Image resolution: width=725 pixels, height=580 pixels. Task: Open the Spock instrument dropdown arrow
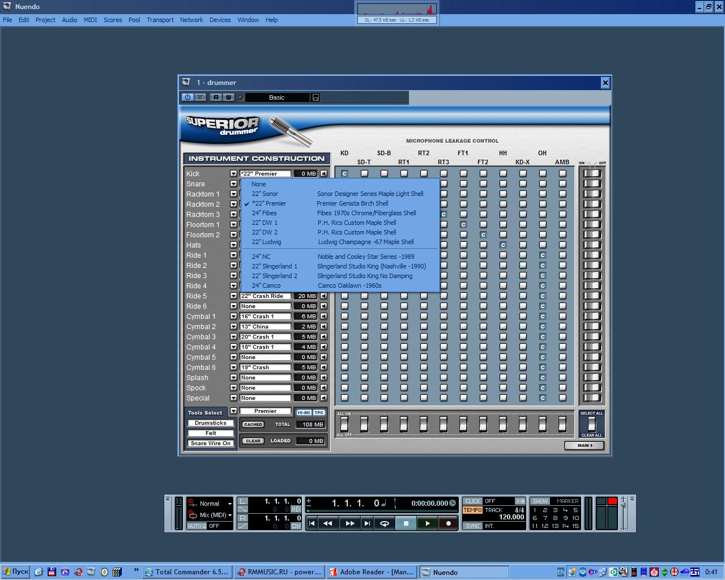(233, 388)
